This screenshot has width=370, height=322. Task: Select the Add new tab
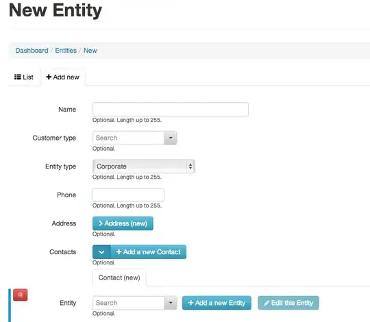[x=63, y=77]
